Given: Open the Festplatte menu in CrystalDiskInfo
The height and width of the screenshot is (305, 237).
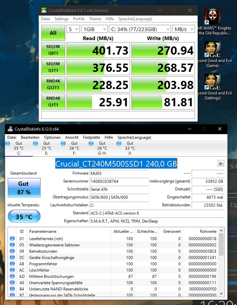Looking at the screenshot, I should (x=91, y=137).
